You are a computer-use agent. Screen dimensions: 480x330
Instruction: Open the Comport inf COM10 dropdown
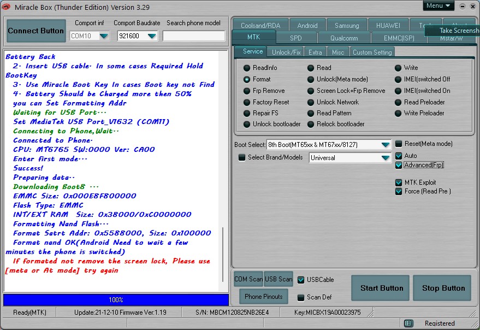point(104,36)
